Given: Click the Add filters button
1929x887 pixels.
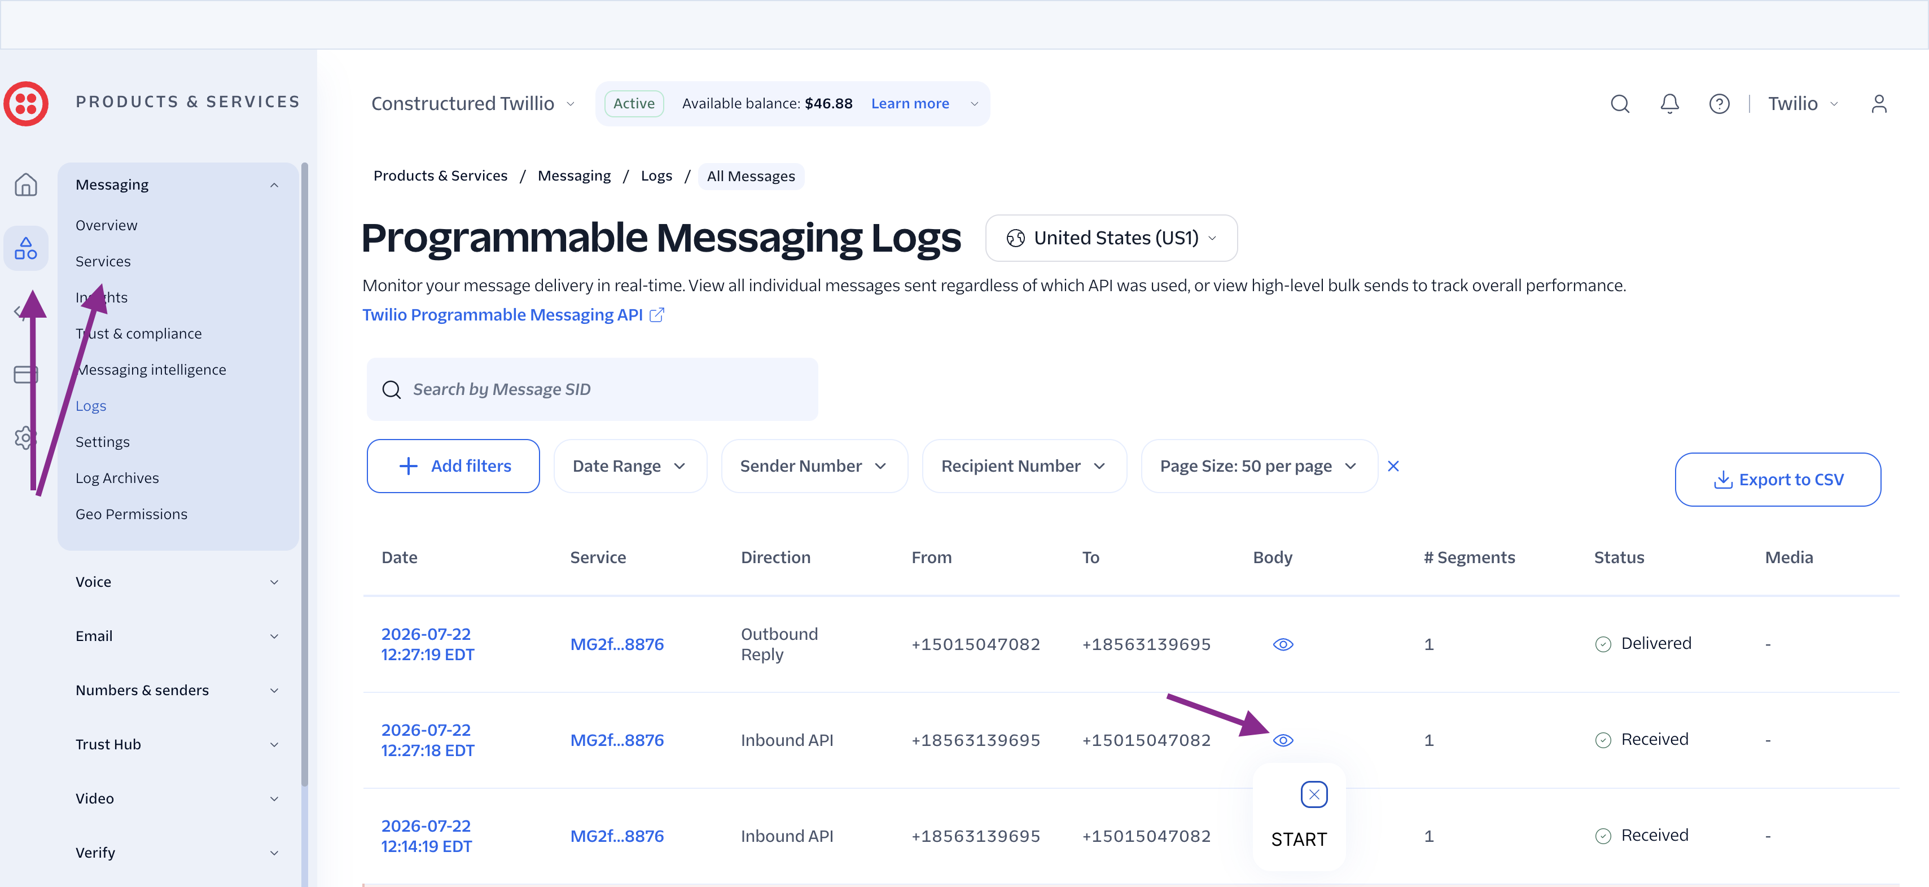Looking at the screenshot, I should pyautogui.click(x=453, y=466).
